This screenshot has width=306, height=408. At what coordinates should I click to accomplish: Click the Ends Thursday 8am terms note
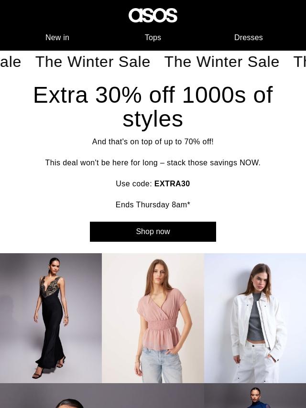153,205
